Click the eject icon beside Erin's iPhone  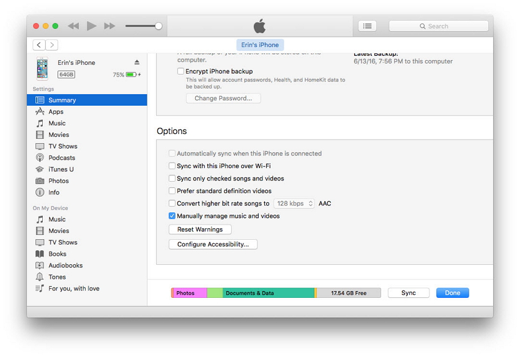(x=137, y=62)
